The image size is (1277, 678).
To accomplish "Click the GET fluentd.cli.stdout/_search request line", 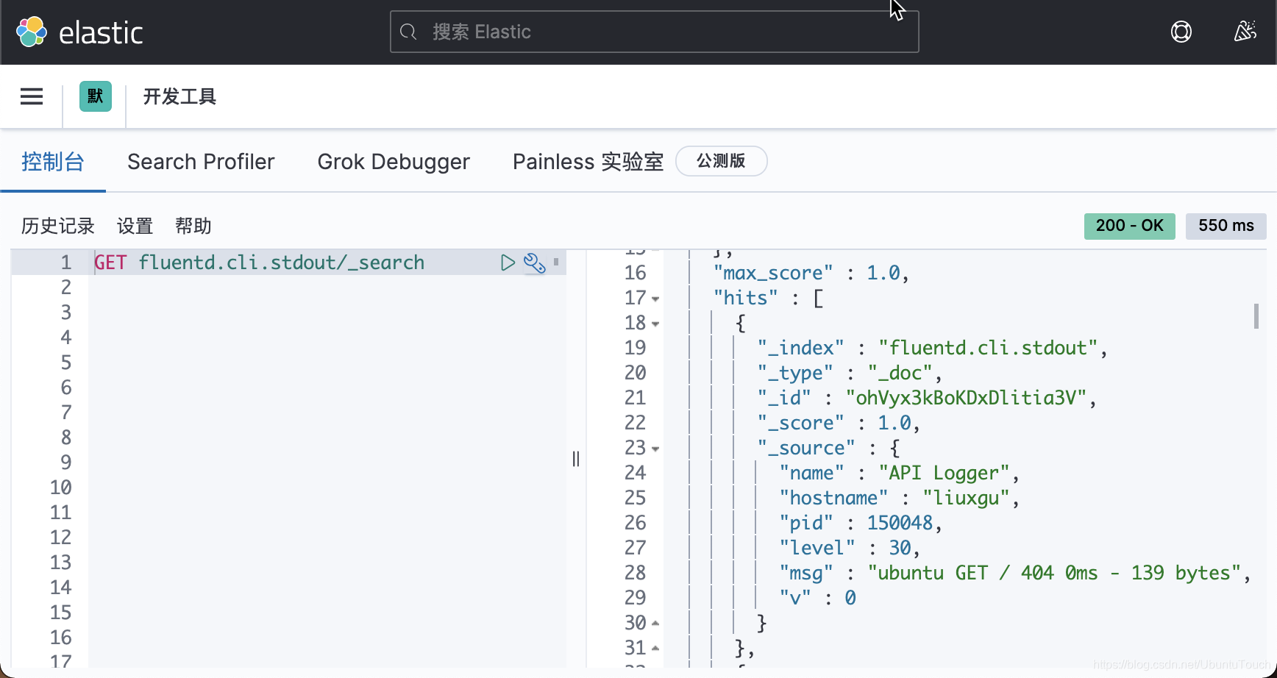I will coord(259,263).
